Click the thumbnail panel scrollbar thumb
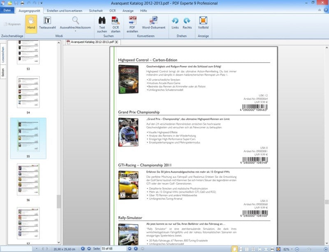Image resolution: width=329 pixels, height=252 pixels. pyautogui.click(x=58, y=201)
